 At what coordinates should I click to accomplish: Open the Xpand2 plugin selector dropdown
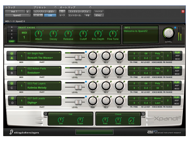(18, 15)
